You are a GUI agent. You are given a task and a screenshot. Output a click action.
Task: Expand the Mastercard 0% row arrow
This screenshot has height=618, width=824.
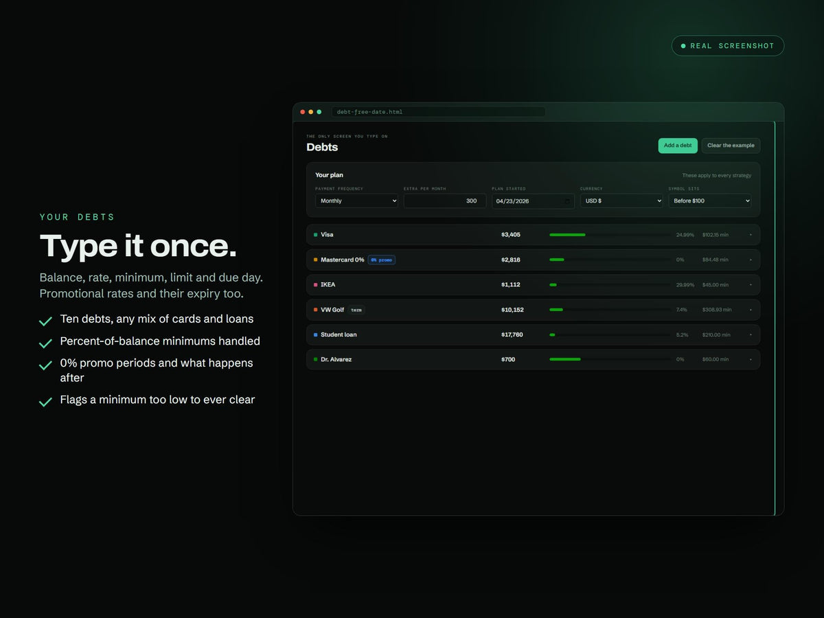click(x=751, y=260)
